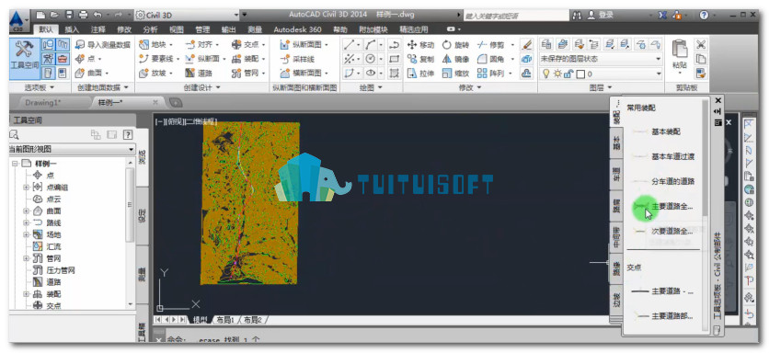The height and width of the screenshot is (353, 769).
Task: Click the New drawing icon in quick access toolbar
Action: point(41,15)
